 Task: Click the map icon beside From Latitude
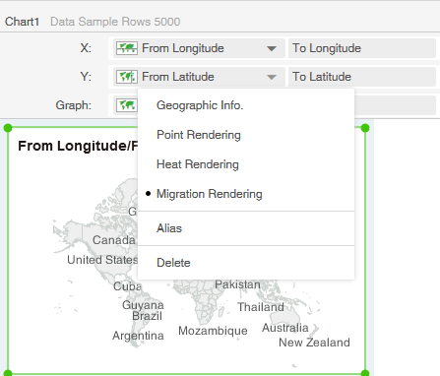point(127,77)
